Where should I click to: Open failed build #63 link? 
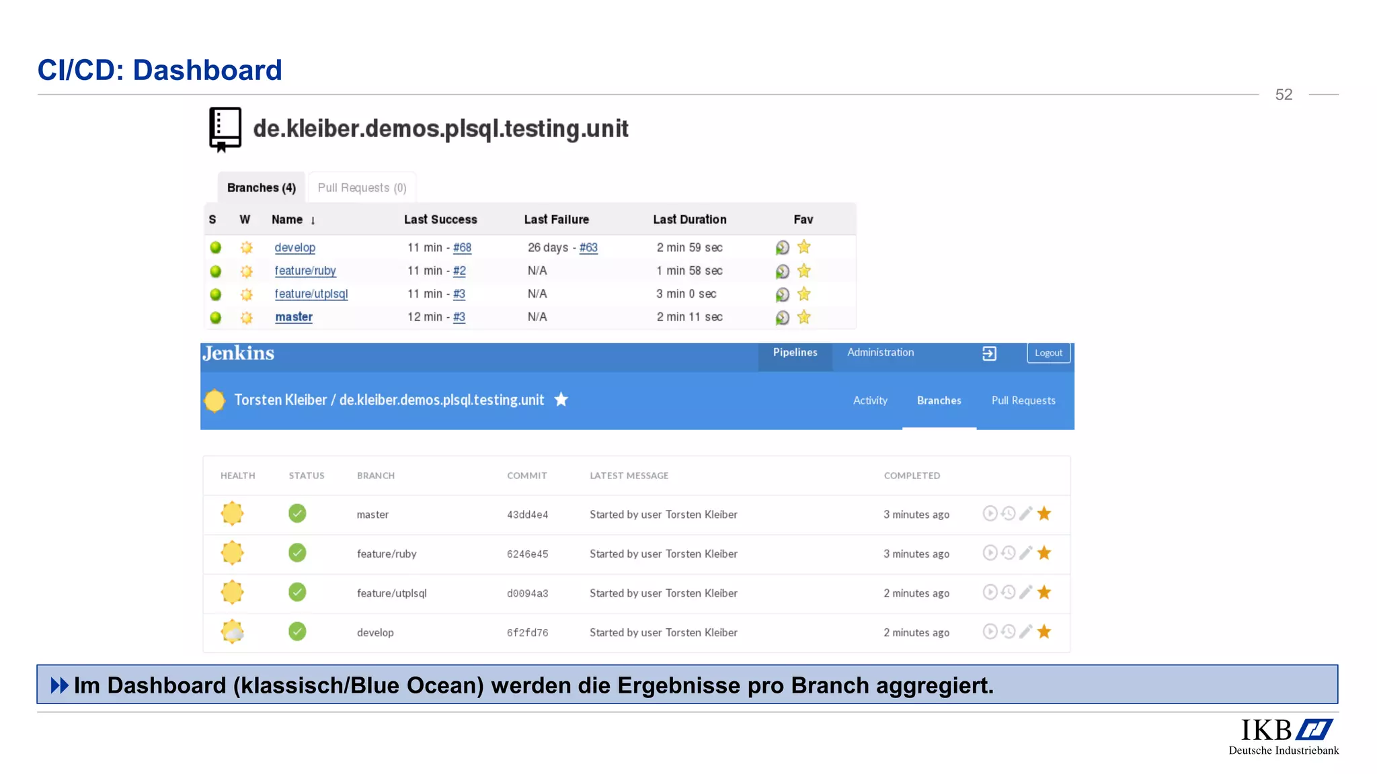pyautogui.click(x=589, y=247)
